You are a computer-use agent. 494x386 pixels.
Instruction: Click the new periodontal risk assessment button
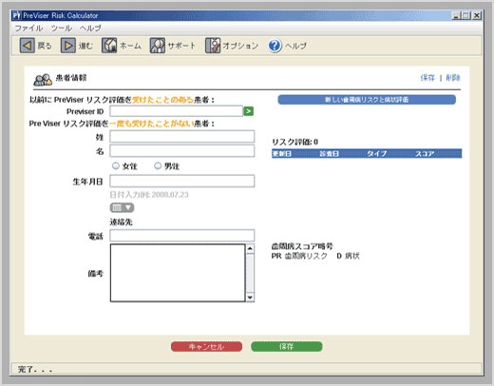coord(367,100)
